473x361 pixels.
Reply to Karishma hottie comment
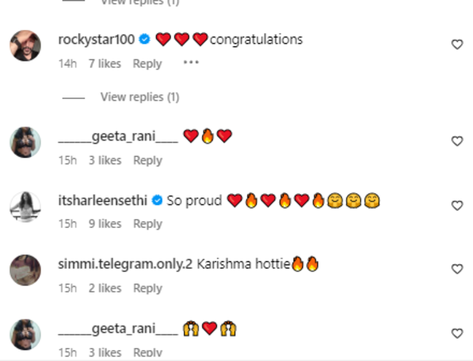tap(147, 288)
